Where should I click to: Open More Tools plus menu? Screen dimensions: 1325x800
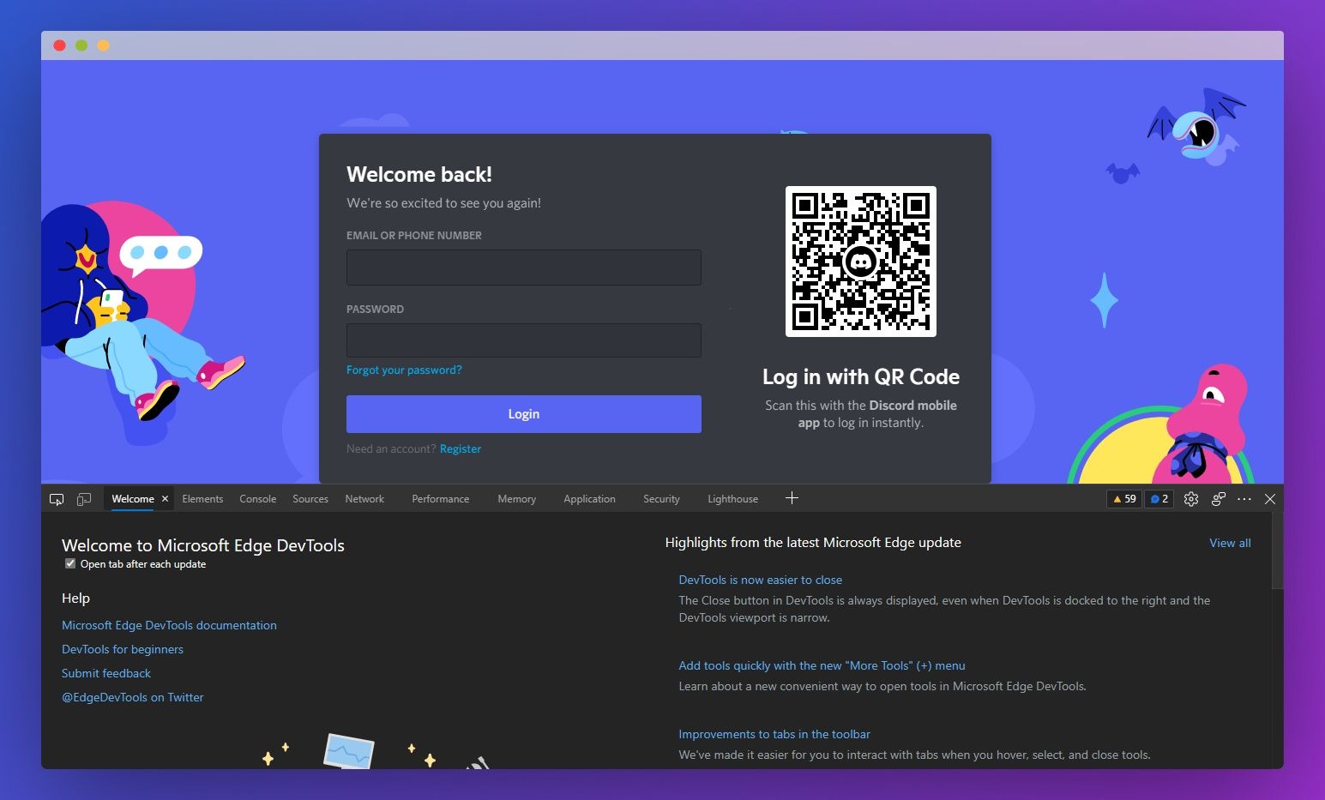(x=792, y=498)
